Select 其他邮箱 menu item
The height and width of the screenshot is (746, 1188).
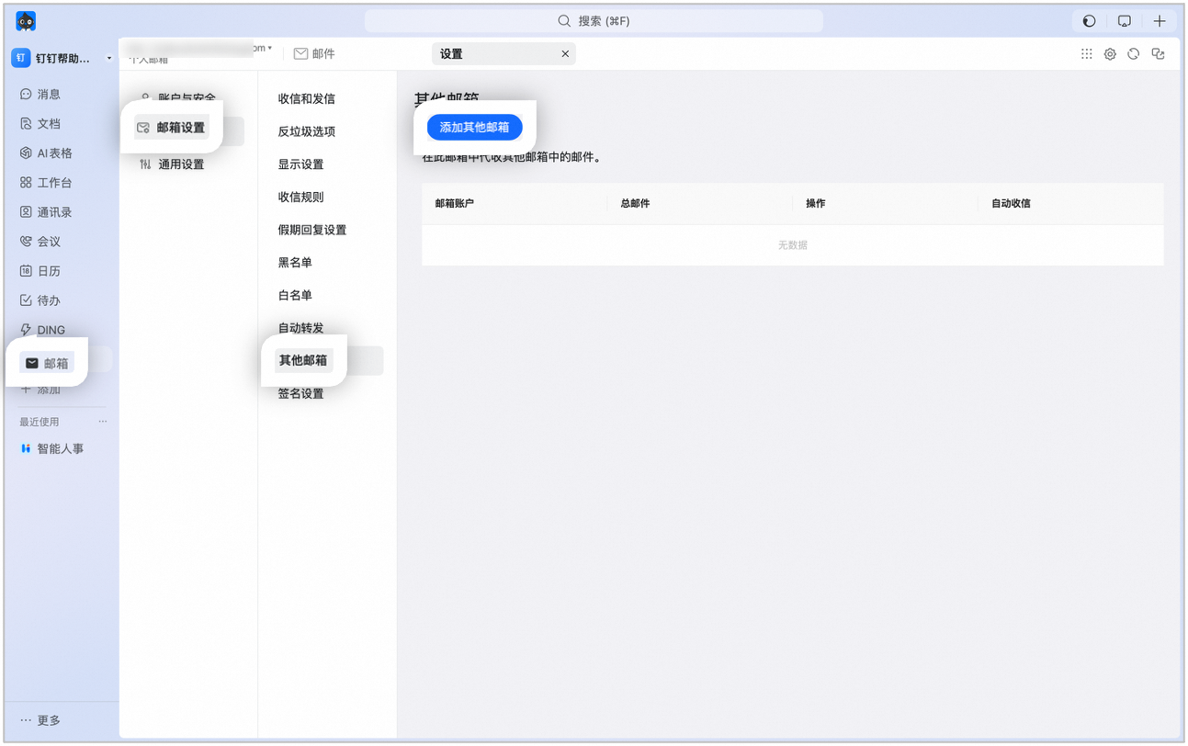[303, 360]
